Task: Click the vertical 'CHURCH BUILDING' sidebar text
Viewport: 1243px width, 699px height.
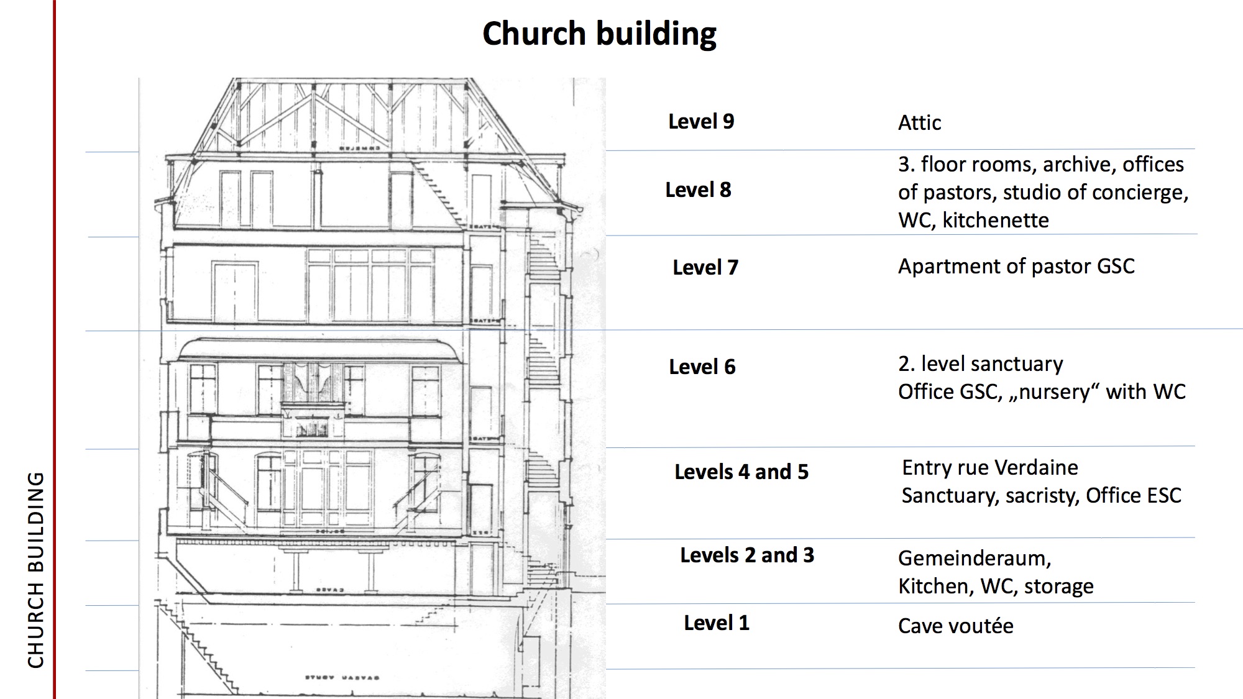Action: coord(36,570)
